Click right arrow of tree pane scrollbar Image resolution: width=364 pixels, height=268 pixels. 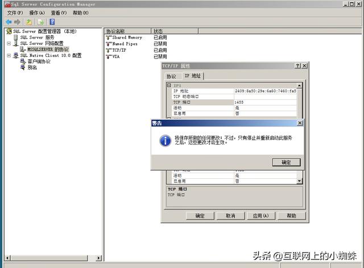[x=99, y=258]
